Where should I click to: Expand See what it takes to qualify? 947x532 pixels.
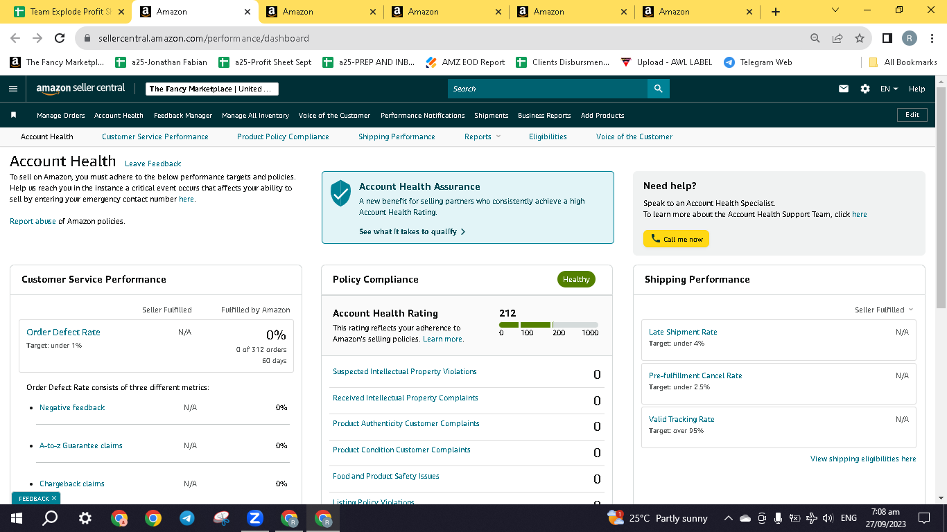tap(412, 231)
